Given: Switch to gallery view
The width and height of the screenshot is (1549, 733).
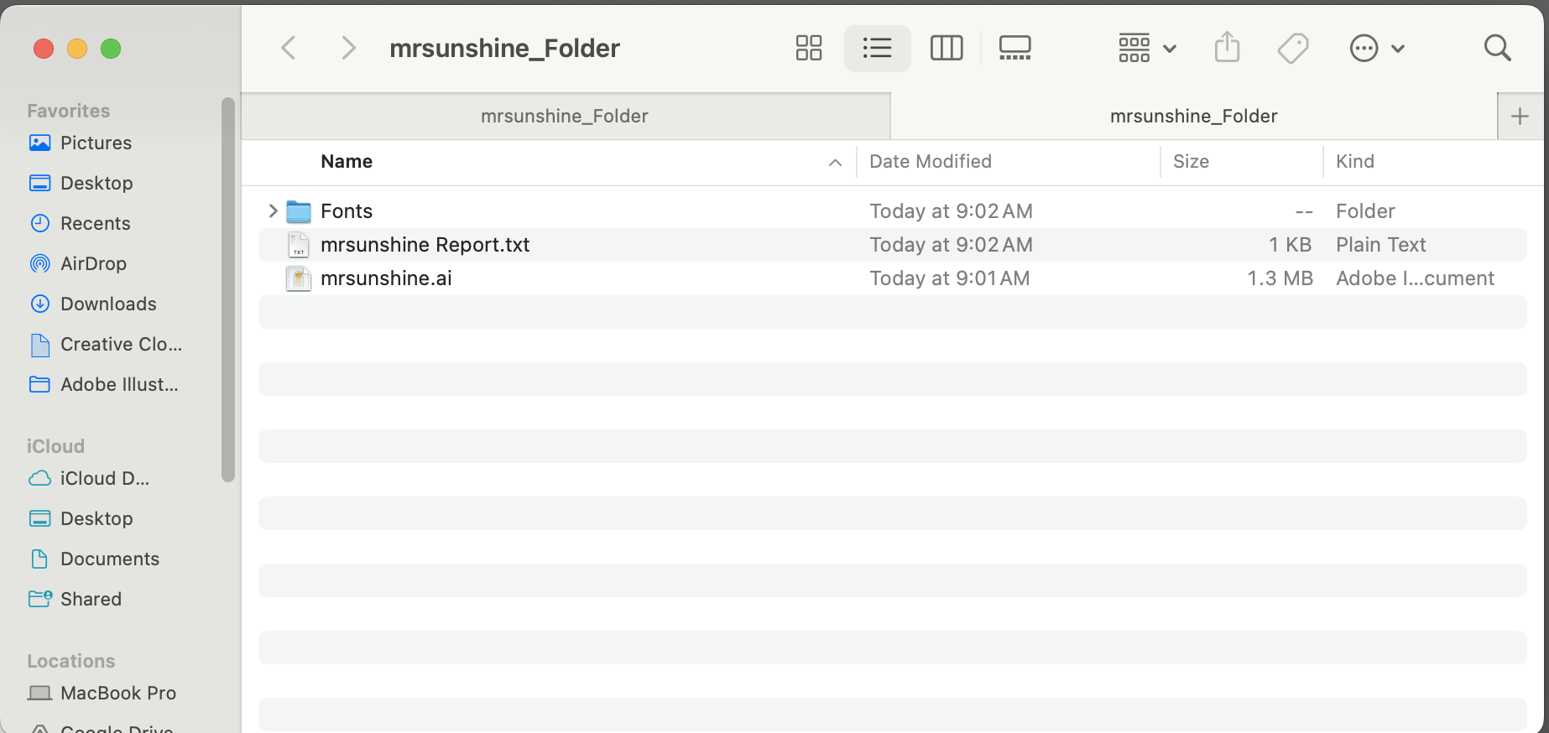Looking at the screenshot, I should click(1015, 48).
